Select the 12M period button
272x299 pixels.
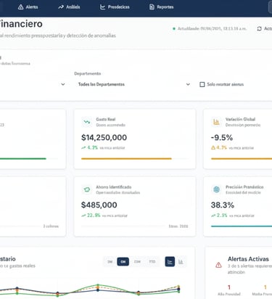[x=137, y=262]
